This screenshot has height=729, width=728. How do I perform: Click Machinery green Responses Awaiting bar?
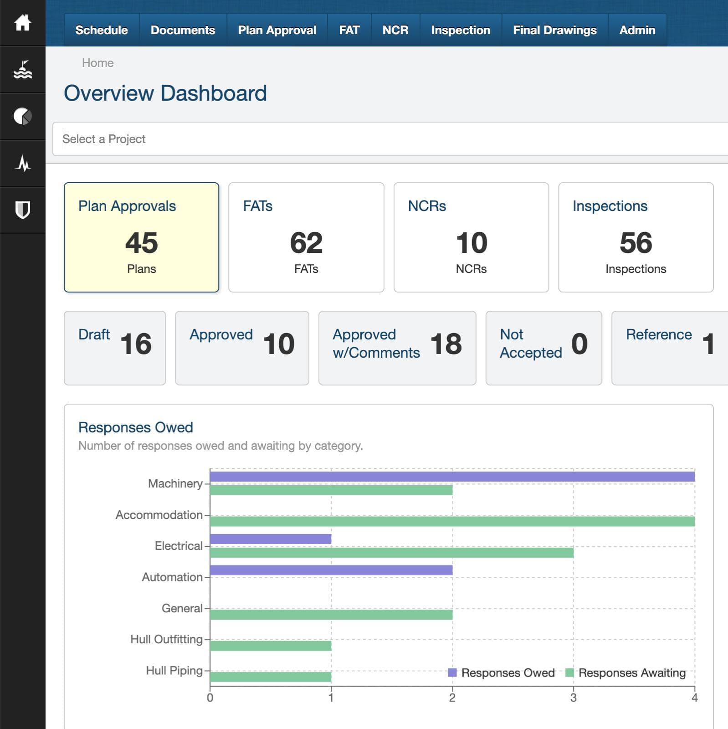(331, 490)
